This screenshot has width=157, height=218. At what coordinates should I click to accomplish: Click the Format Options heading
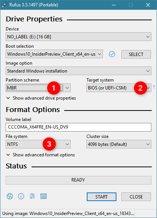tap(33, 110)
